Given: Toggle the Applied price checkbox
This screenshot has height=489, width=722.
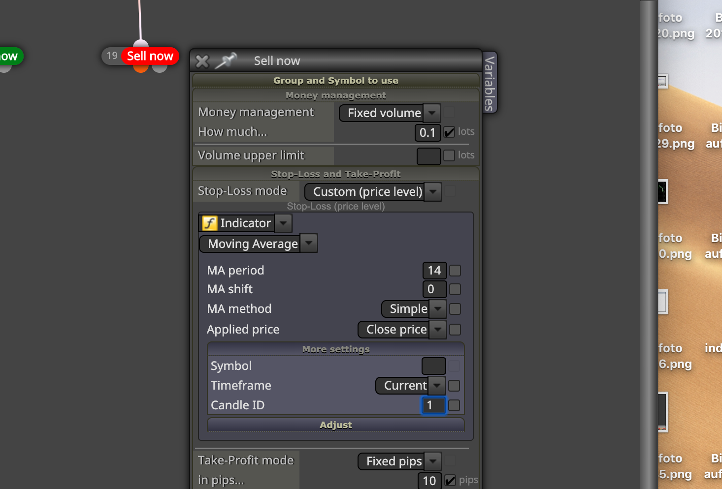Looking at the screenshot, I should coord(455,330).
